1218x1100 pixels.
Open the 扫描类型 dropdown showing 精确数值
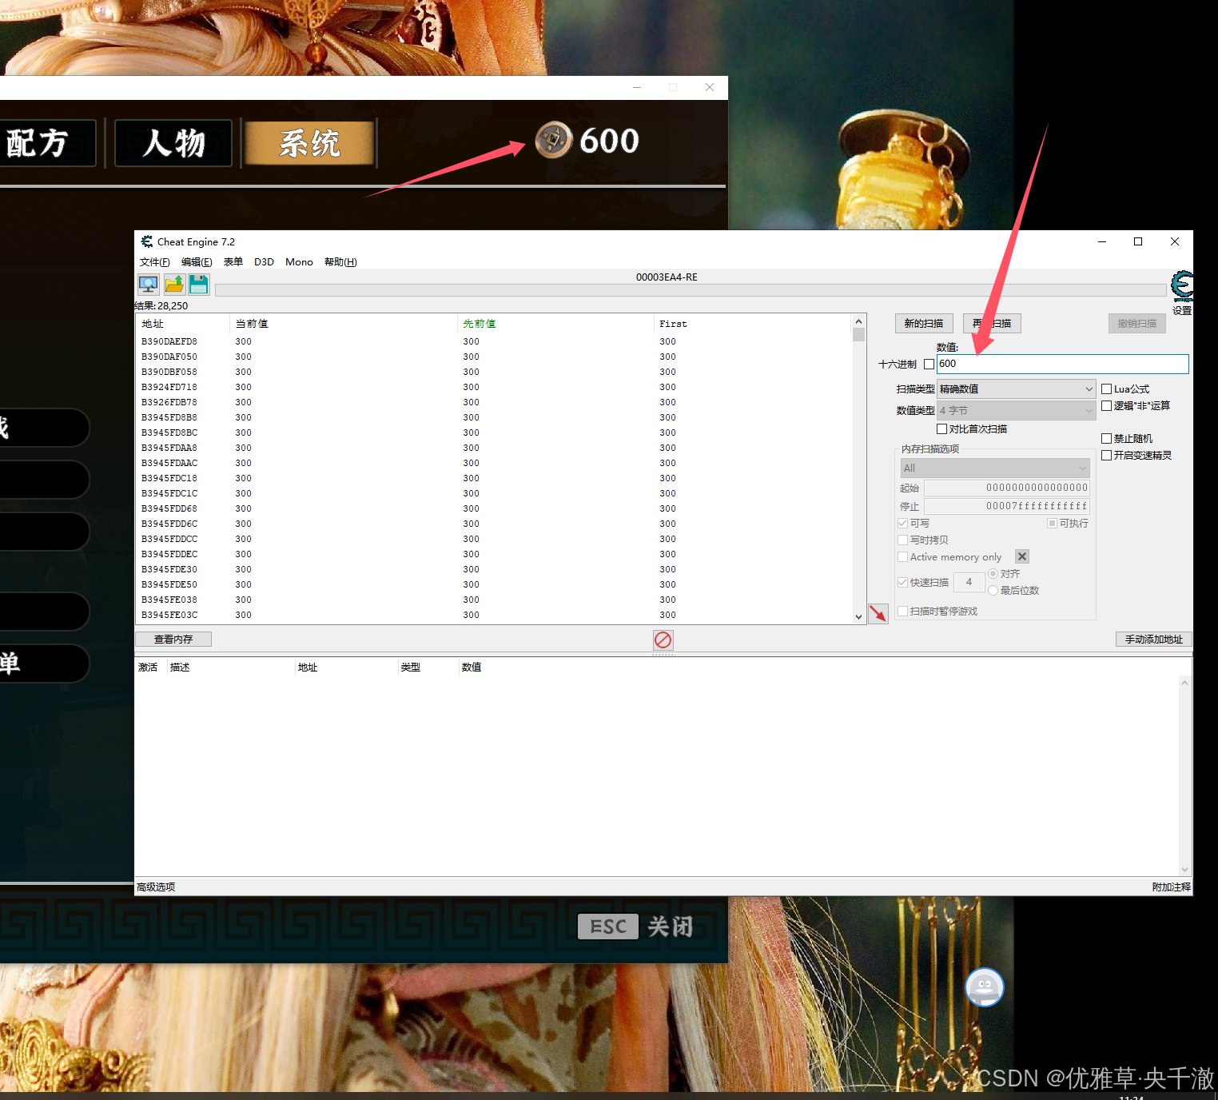(1016, 389)
